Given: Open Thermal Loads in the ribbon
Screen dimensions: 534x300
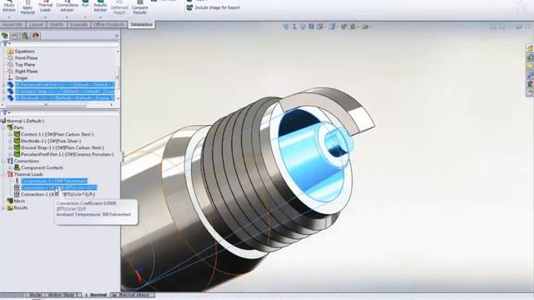Looking at the screenshot, I should pos(45,7).
